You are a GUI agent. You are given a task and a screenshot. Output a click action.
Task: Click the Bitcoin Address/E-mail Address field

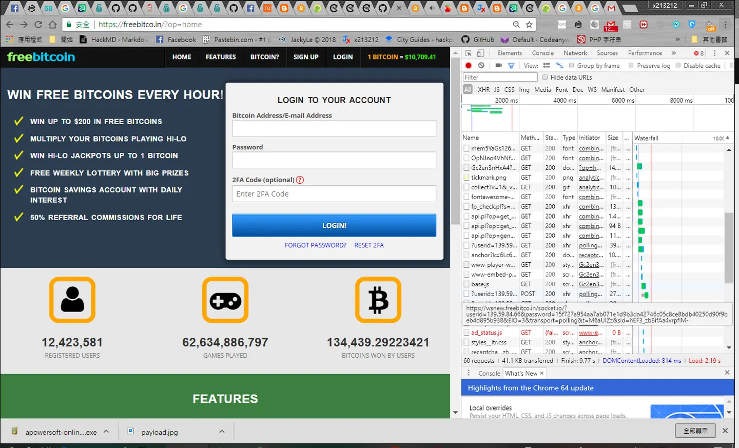click(x=334, y=128)
